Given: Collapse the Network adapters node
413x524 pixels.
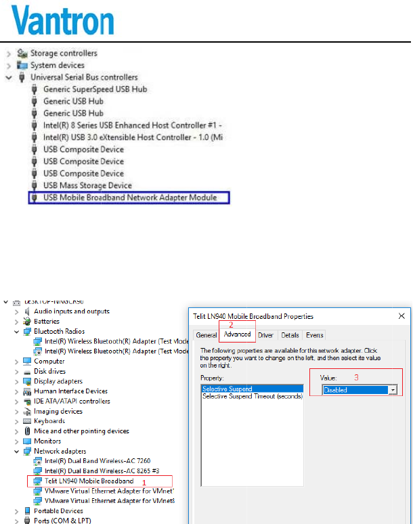Looking at the screenshot, I should (x=16, y=452).
